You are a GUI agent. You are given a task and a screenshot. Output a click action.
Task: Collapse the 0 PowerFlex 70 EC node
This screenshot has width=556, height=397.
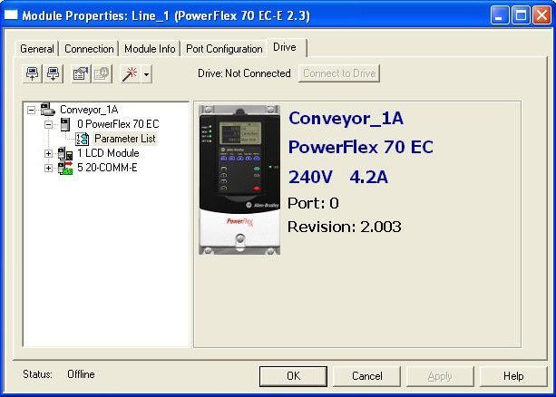[48, 124]
